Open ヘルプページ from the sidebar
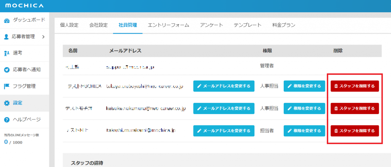This screenshot has height=167, width=391. pos(27,120)
